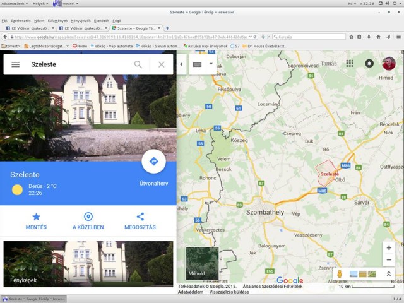Viewport: 404px width, 303px height.
Task: Open A közelben nearby search
Action: (x=88, y=221)
